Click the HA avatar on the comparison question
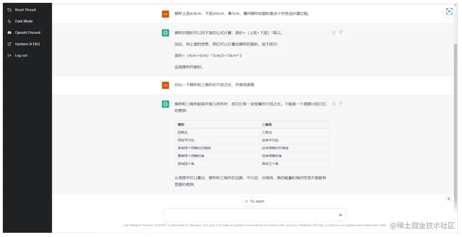Screen dimensions: 462x237 pyautogui.click(x=165, y=85)
